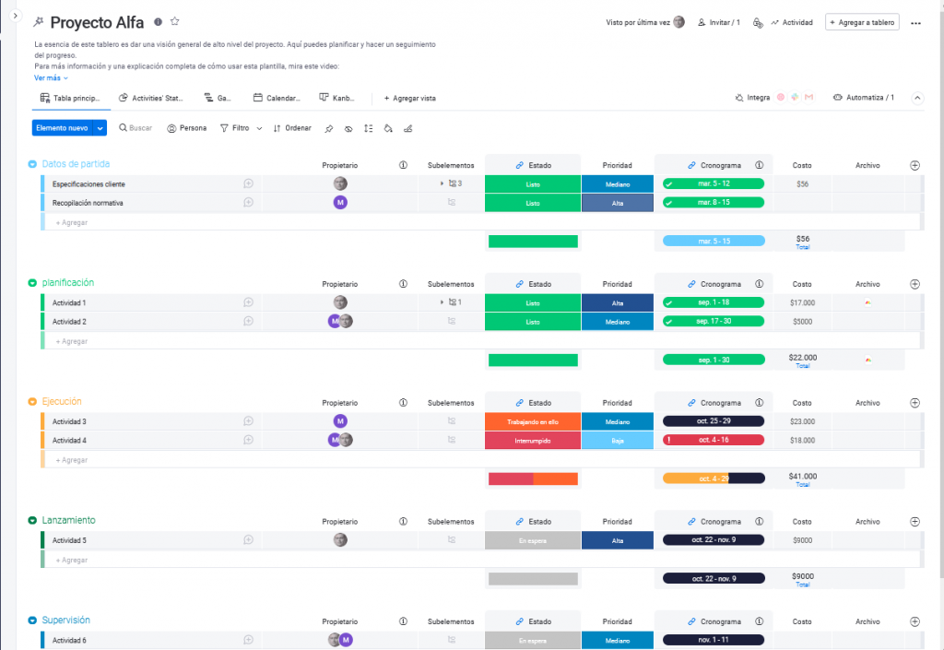Viewport: 944px width, 650px height.
Task: Expand subitems of Especificaciones cliente
Action: [x=442, y=183]
